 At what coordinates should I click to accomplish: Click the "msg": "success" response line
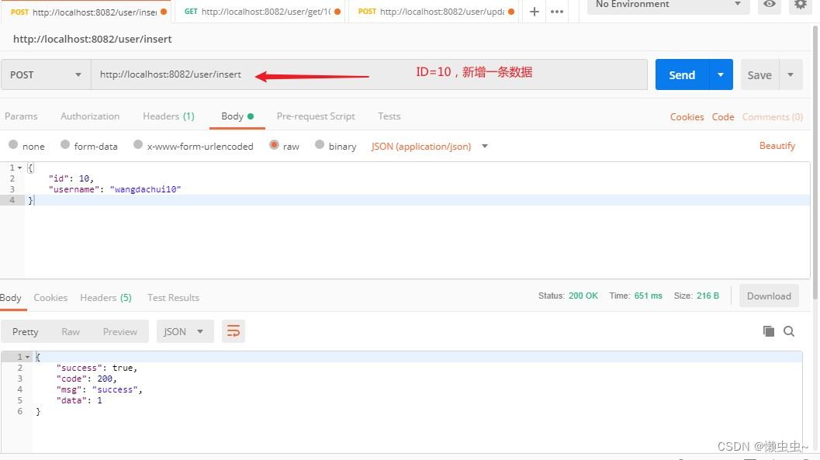tap(99, 389)
